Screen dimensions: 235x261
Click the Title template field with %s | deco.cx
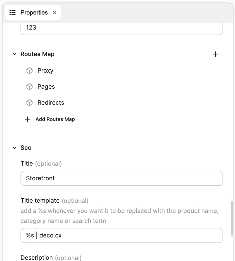coord(121,235)
